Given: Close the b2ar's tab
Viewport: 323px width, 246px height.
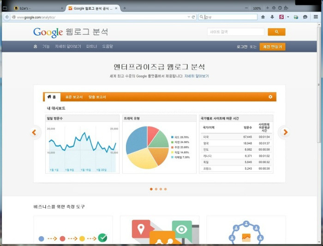Looking at the screenshot, I should (62, 8).
